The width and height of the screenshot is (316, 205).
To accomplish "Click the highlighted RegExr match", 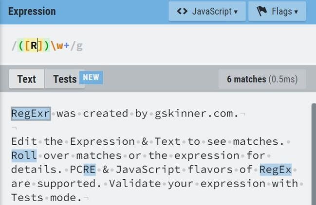I will click(31, 114).
